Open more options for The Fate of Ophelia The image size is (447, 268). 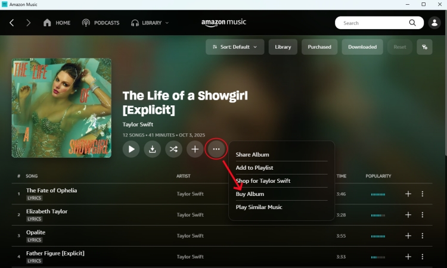(x=422, y=194)
